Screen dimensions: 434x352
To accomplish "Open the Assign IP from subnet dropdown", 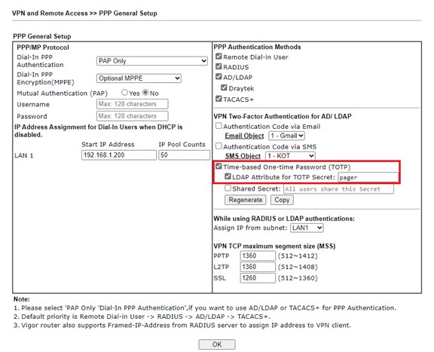I will pos(307,228).
